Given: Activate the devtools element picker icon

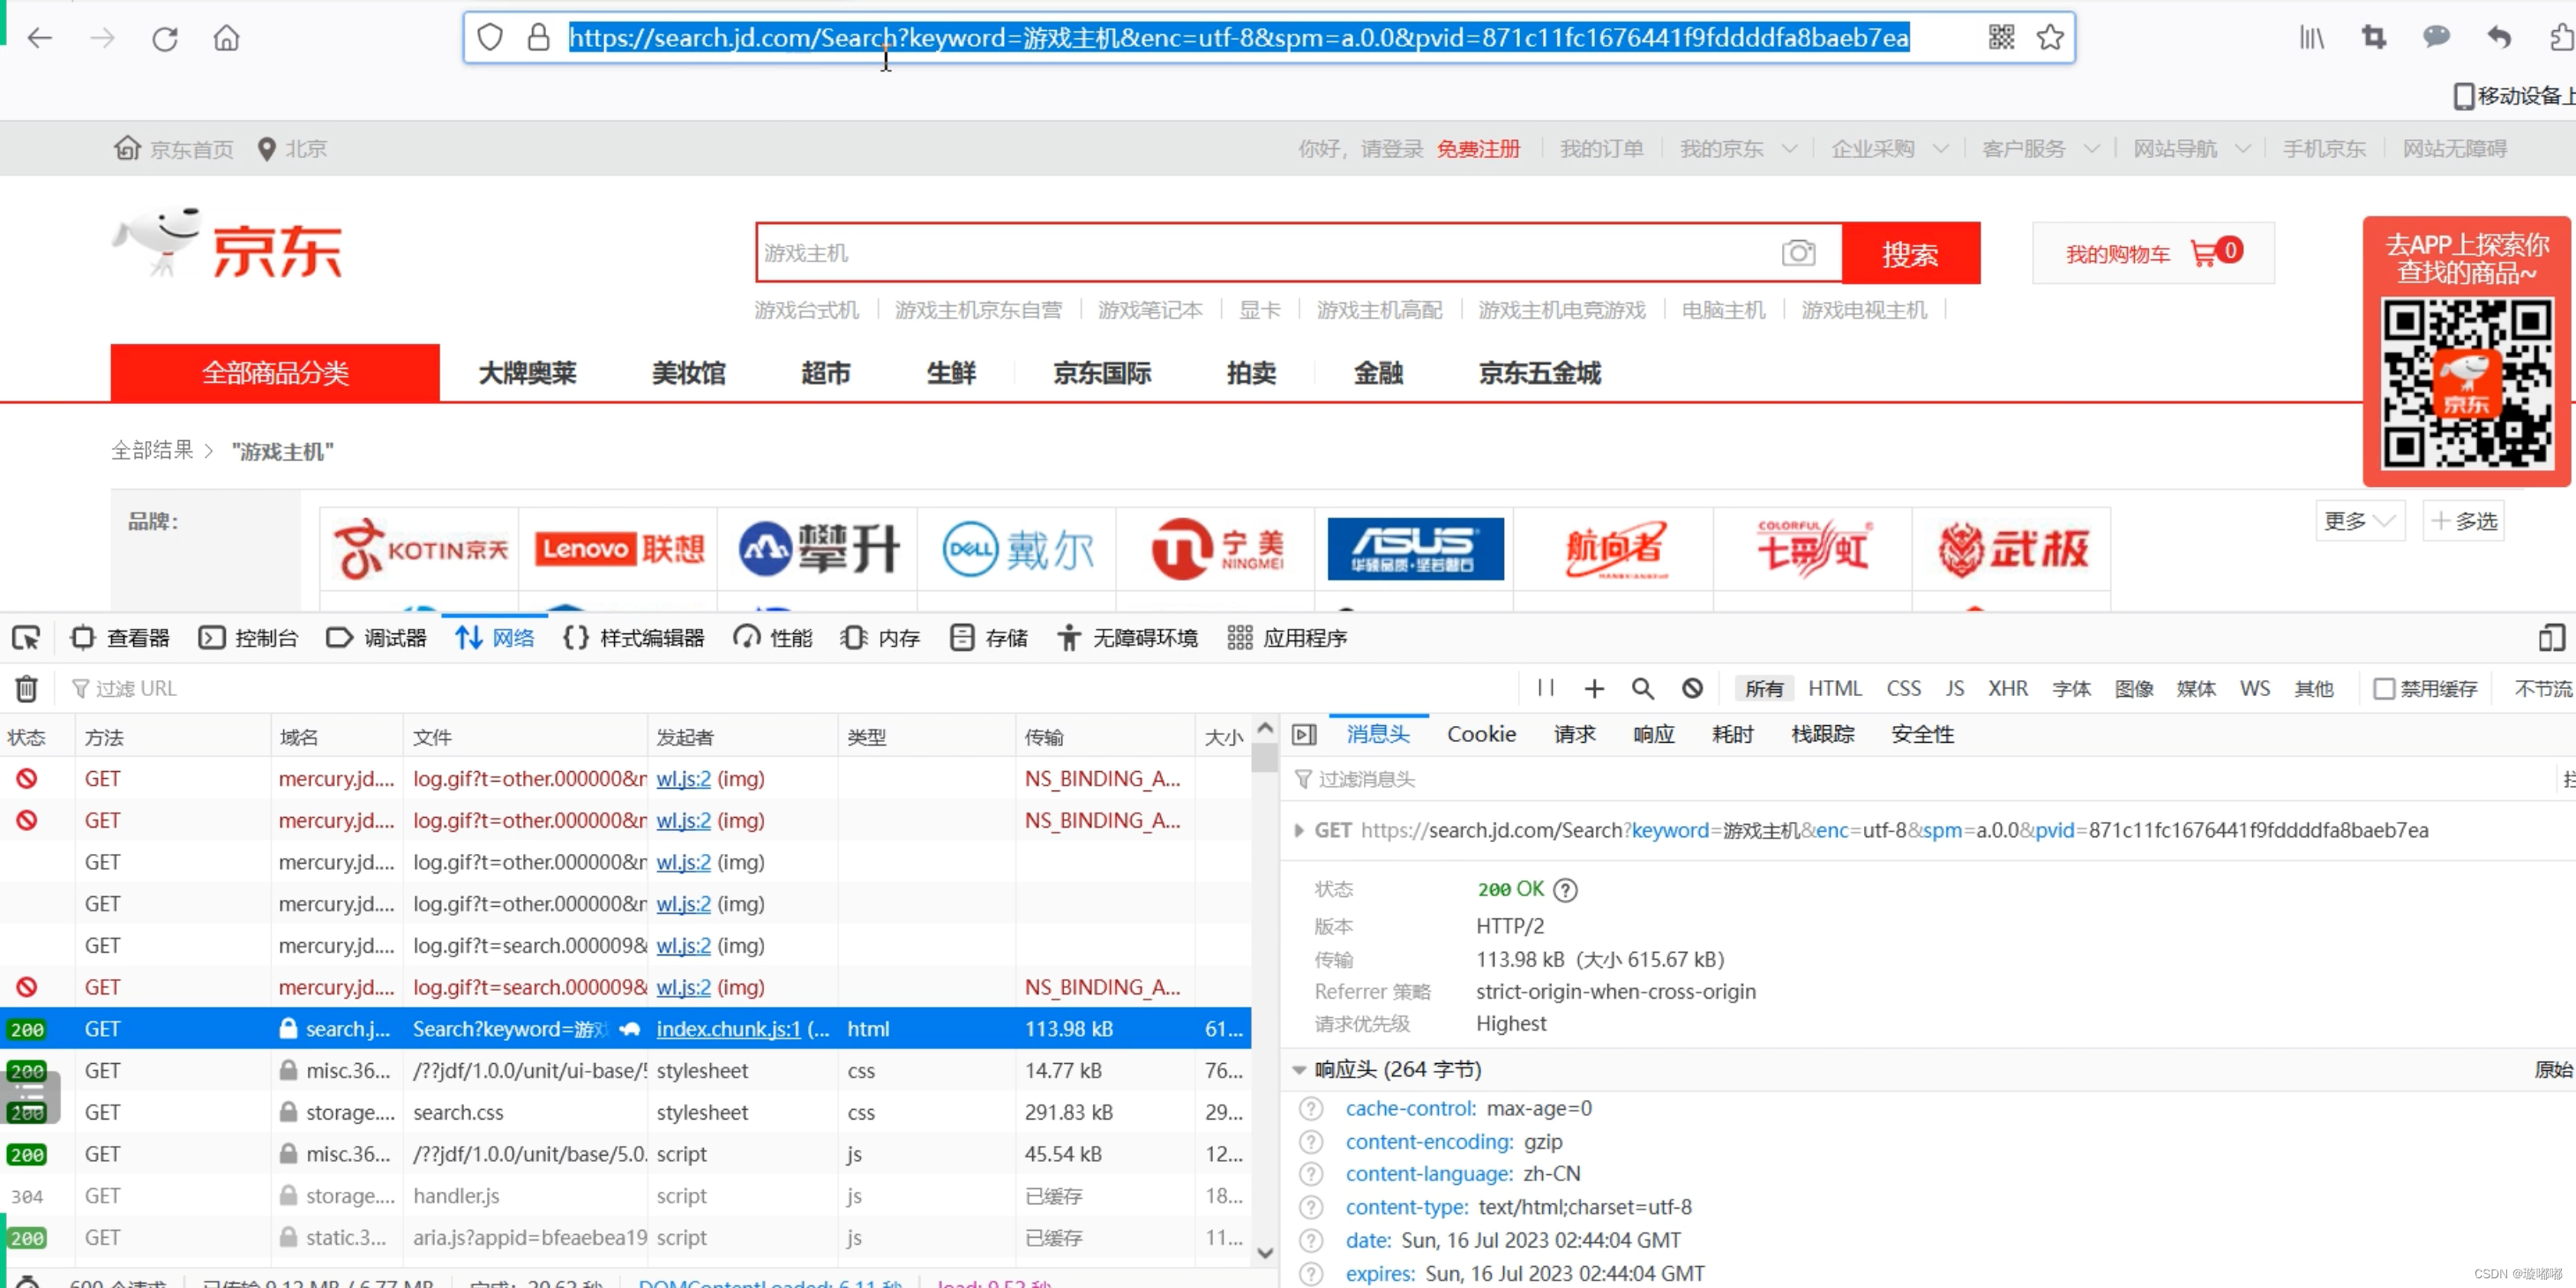Looking at the screenshot, I should [x=26, y=638].
